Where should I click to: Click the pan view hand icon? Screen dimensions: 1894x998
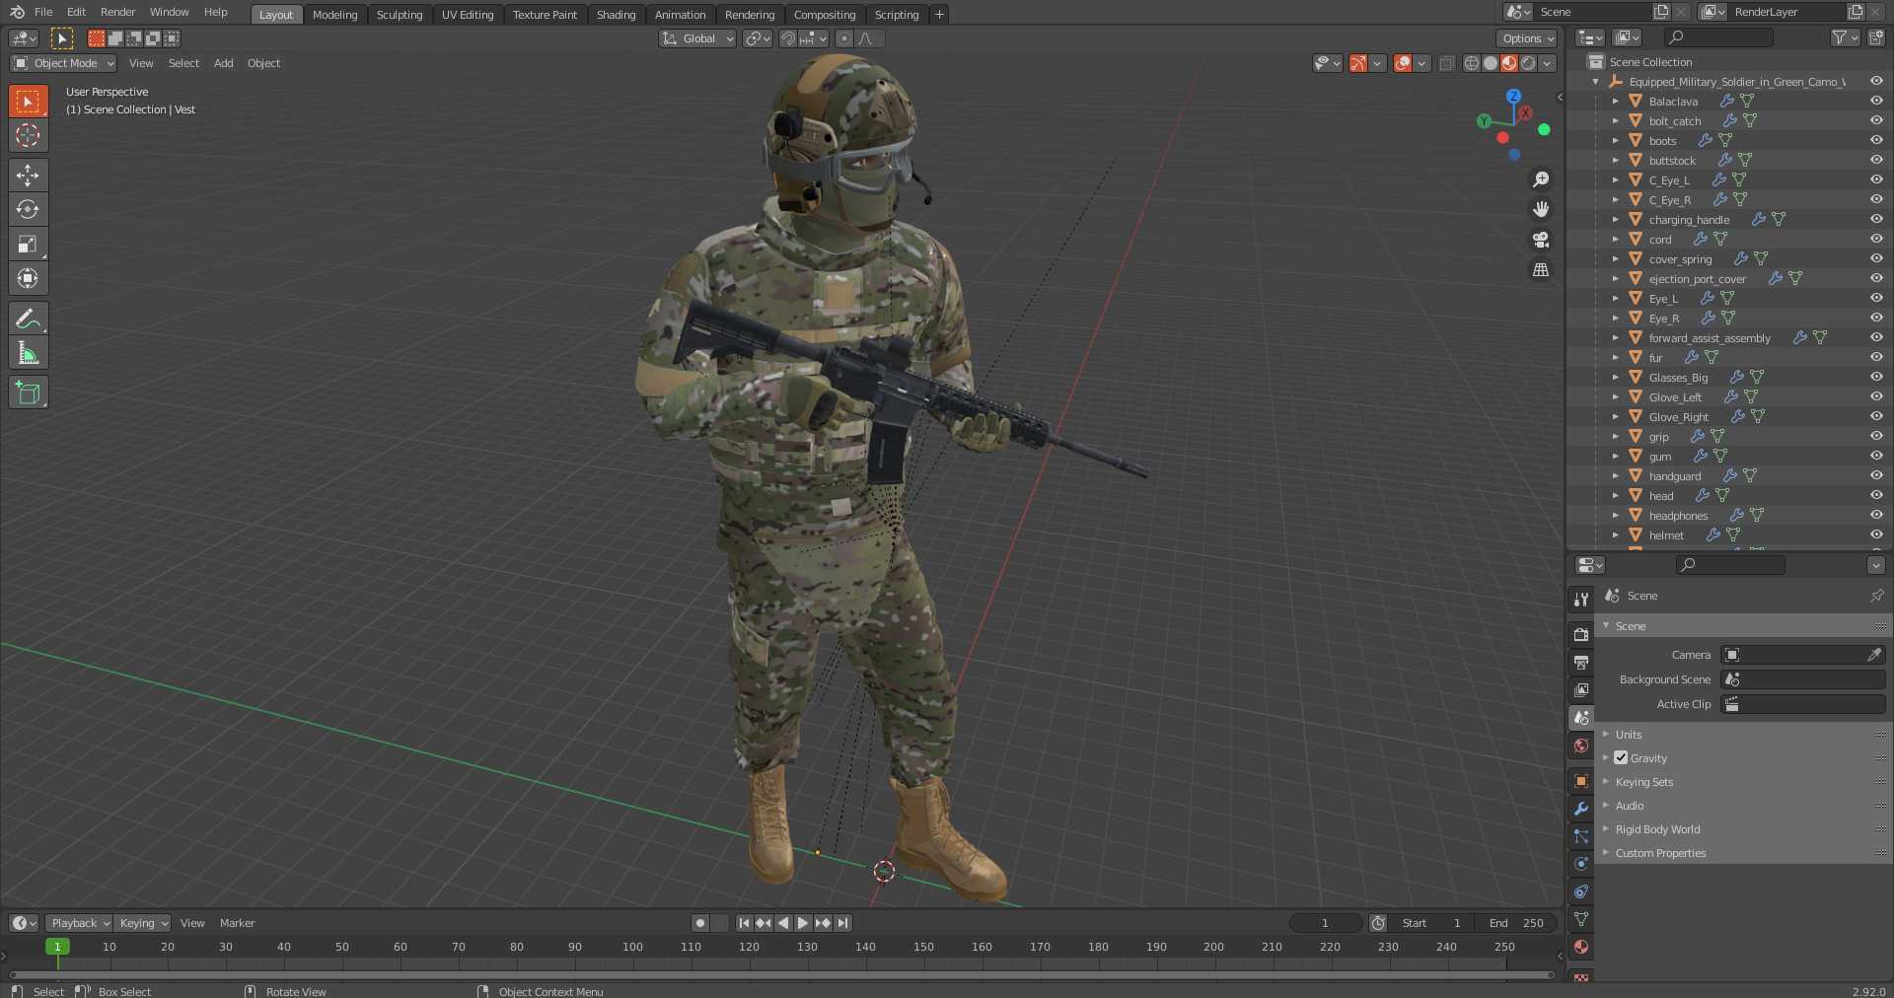(1540, 209)
